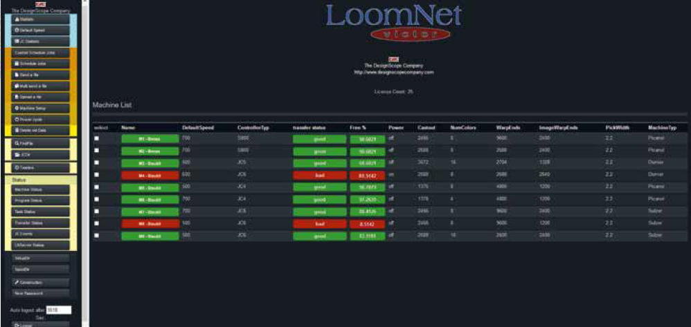Tick the select checkbox for machine M9
691x327 pixels.
tap(96, 236)
